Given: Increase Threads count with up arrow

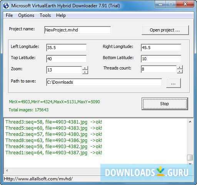Looking at the screenshot, I should (x=180, y=67).
